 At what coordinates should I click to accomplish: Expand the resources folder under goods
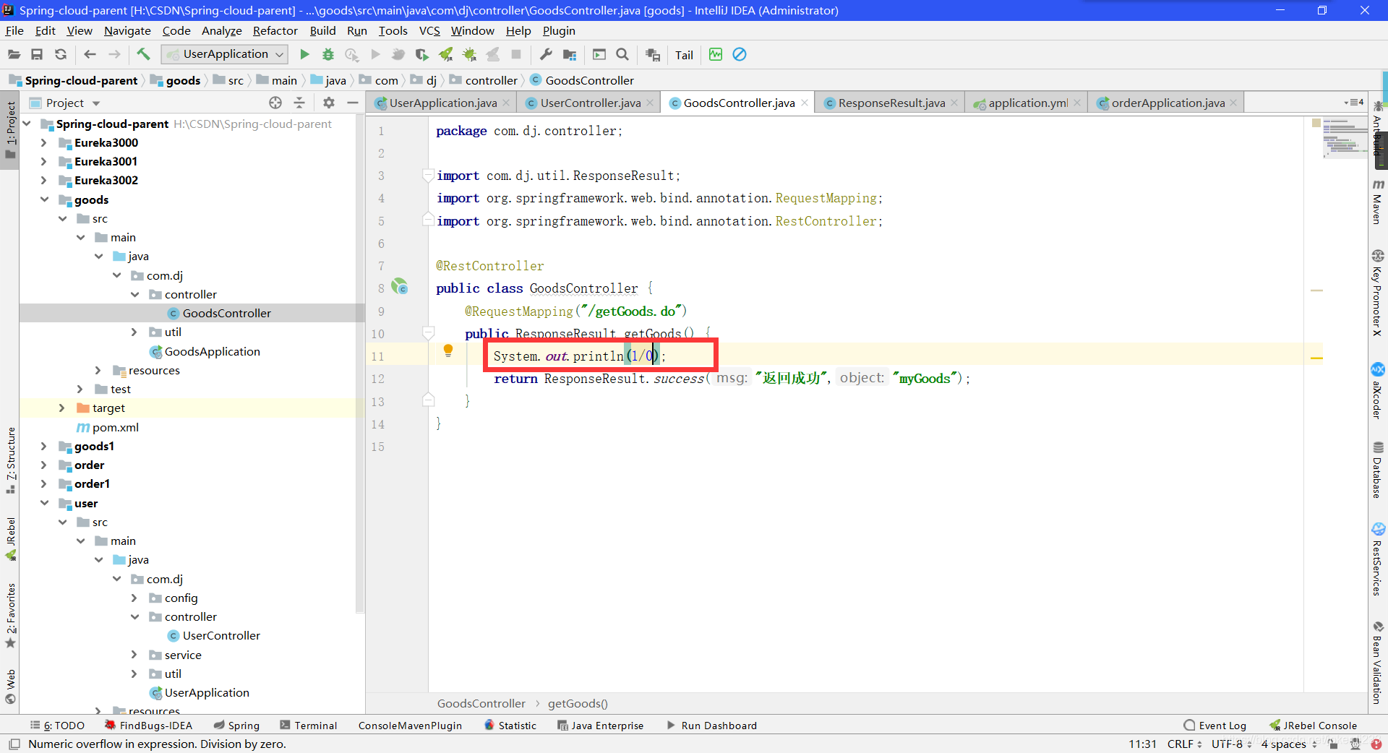coord(98,370)
